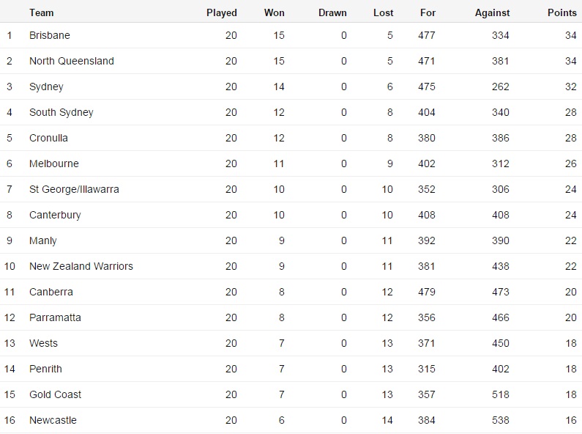Select the South Sydney row name

(x=61, y=112)
